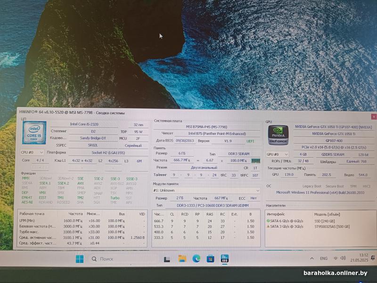Open Microsoft Edge from the taskbar
Screen dimensions: 377x283
tap(197, 258)
